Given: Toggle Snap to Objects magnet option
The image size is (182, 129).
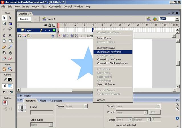Looking at the screenshot, I should point(5,103).
